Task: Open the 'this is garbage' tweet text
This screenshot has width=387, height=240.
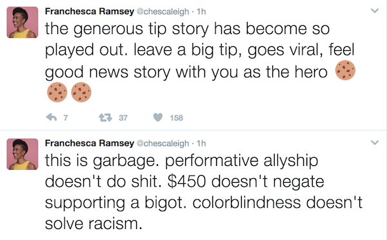Action: pyautogui.click(x=204, y=192)
